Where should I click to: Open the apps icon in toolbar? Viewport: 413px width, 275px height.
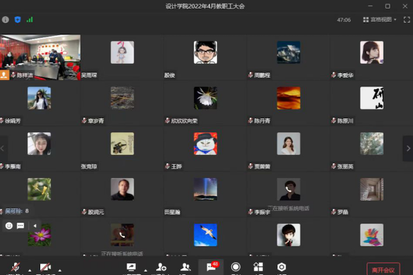tap(258, 267)
